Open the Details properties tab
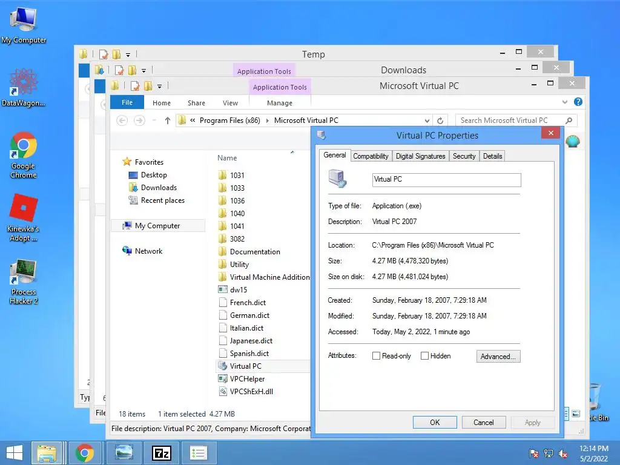This screenshot has height=465, width=620. (493, 156)
